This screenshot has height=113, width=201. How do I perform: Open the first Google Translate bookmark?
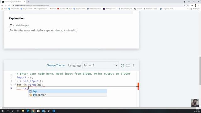coord(26,9)
